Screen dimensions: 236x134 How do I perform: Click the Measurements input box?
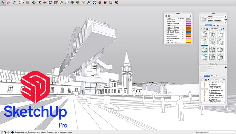coord(222,132)
